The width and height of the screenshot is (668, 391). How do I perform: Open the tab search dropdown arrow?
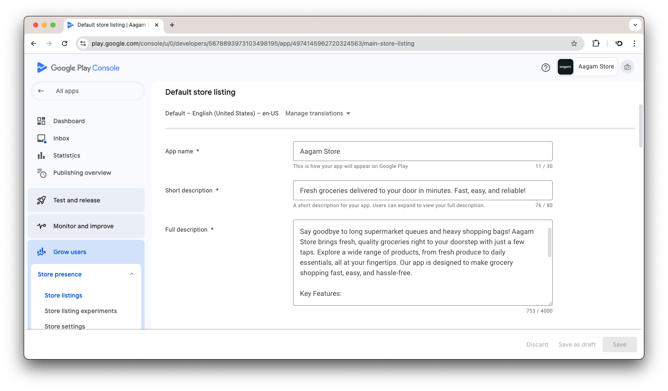click(635, 25)
